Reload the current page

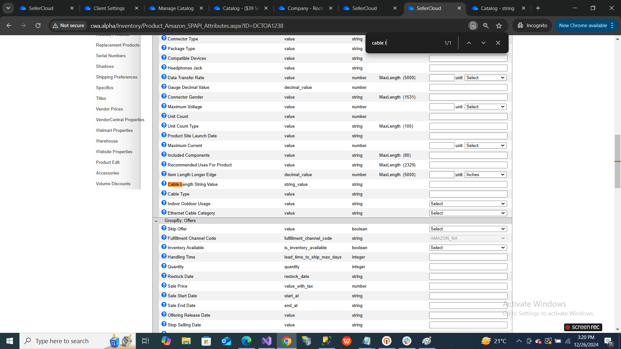tap(38, 26)
